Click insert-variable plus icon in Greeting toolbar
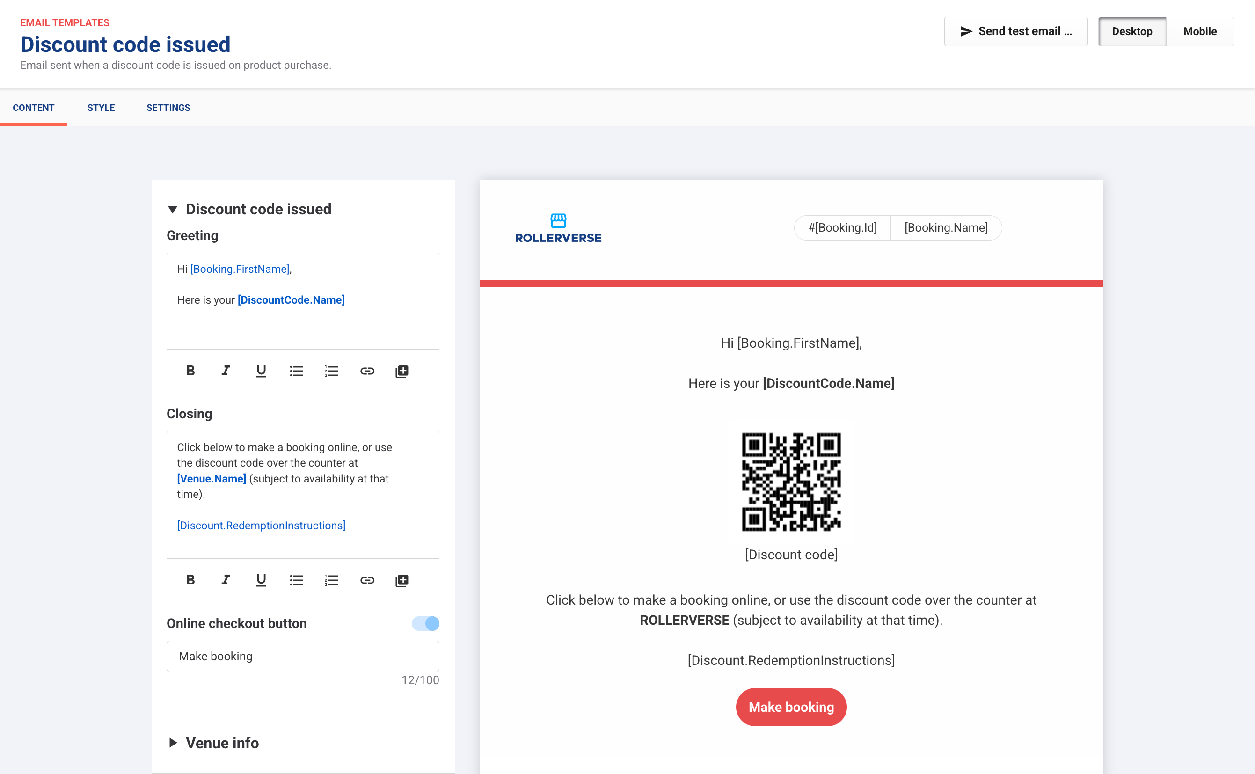Viewport: 1255px width, 774px height. tap(402, 371)
